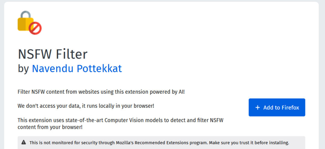This screenshot has width=325, height=149.
Task: Click the NSFW Filter padlock extension icon
Action: [x=29, y=23]
